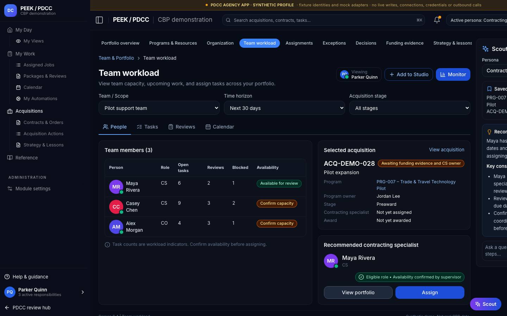
Task: Click Alex Morgan's Confirm capacity badge
Action: click(x=277, y=223)
